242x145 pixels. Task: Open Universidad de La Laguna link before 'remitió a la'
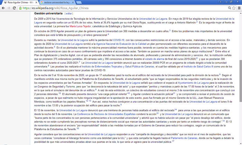click(68, 44)
